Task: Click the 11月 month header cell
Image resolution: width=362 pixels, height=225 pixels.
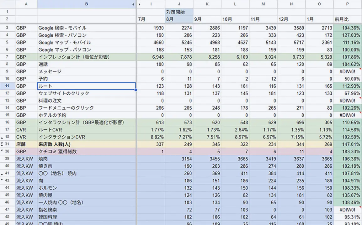Action: 263,19
